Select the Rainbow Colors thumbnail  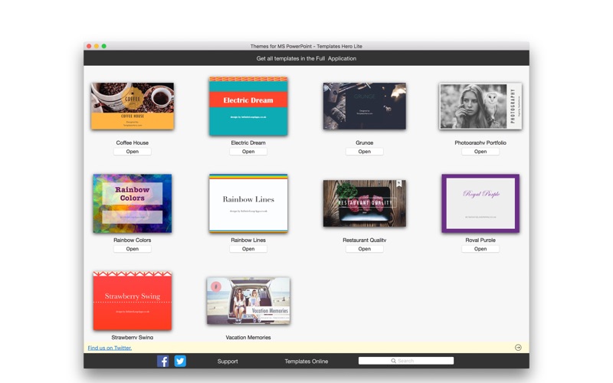click(x=132, y=203)
